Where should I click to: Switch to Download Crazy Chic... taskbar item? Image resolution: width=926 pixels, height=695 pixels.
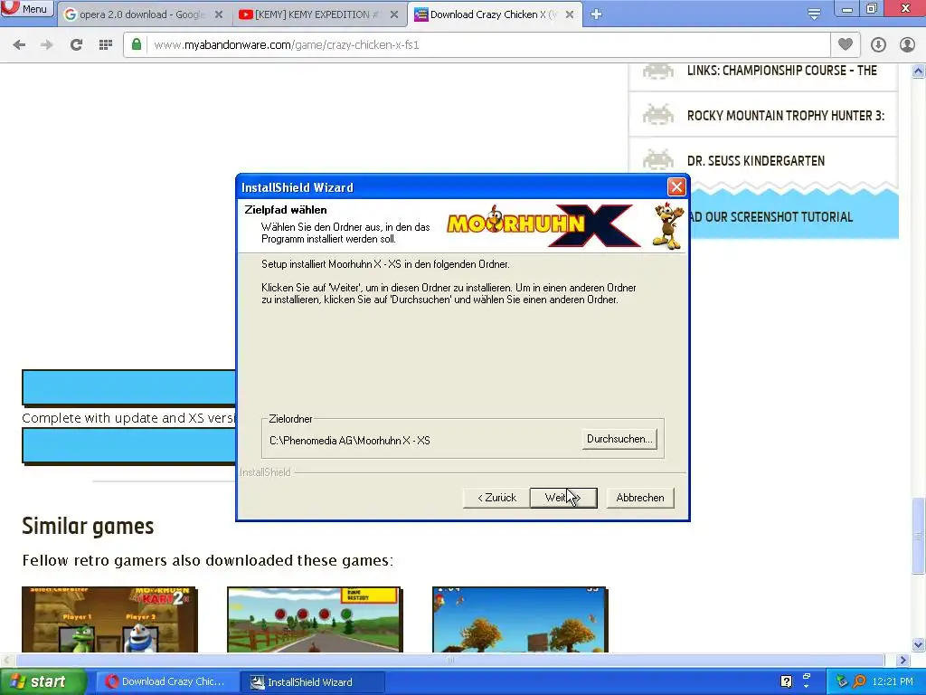click(x=167, y=681)
